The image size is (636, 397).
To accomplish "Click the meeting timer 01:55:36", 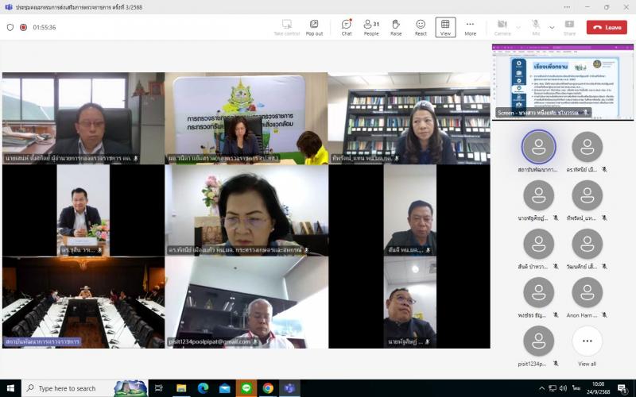I will coord(45,27).
